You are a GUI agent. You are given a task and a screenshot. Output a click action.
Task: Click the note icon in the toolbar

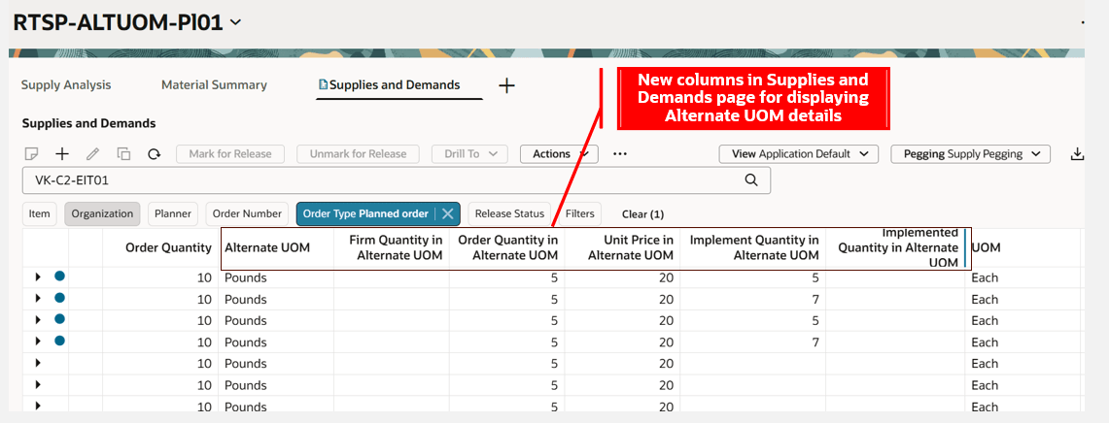[x=31, y=154]
